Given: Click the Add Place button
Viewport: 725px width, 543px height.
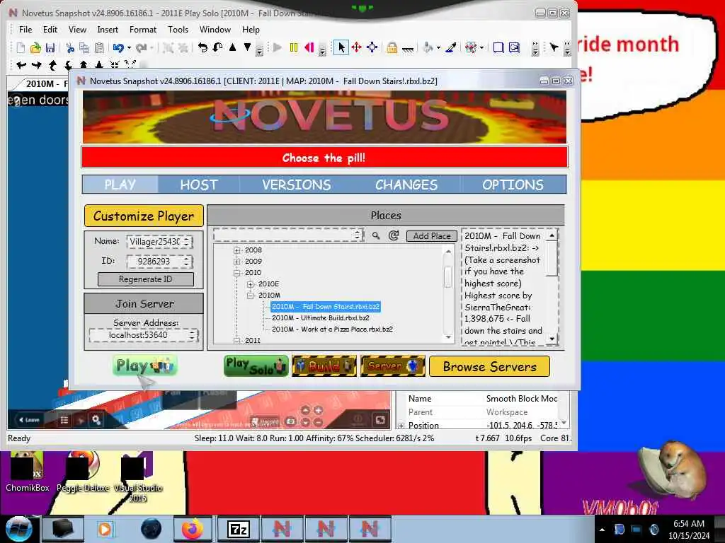Looking at the screenshot, I should [432, 236].
